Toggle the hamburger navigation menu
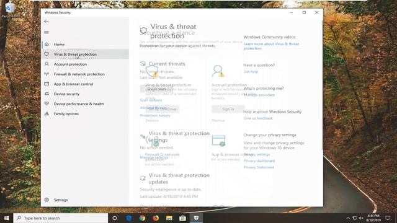The width and height of the screenshot is (397, 223). (x=47, y=32)
